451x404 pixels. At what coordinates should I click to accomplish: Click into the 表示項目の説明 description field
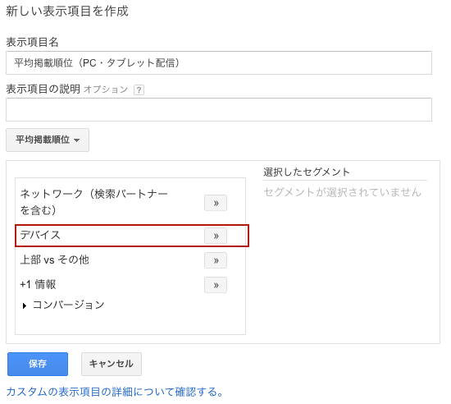pyautogui.click(x=219, y=109)
